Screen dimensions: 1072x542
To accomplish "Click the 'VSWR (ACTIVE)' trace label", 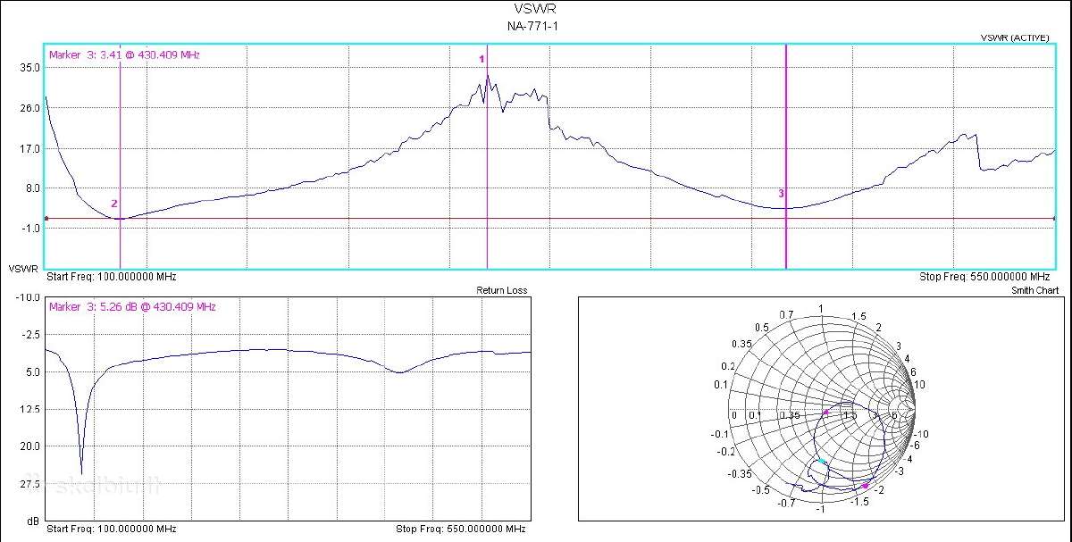I will coord(1014,38).
